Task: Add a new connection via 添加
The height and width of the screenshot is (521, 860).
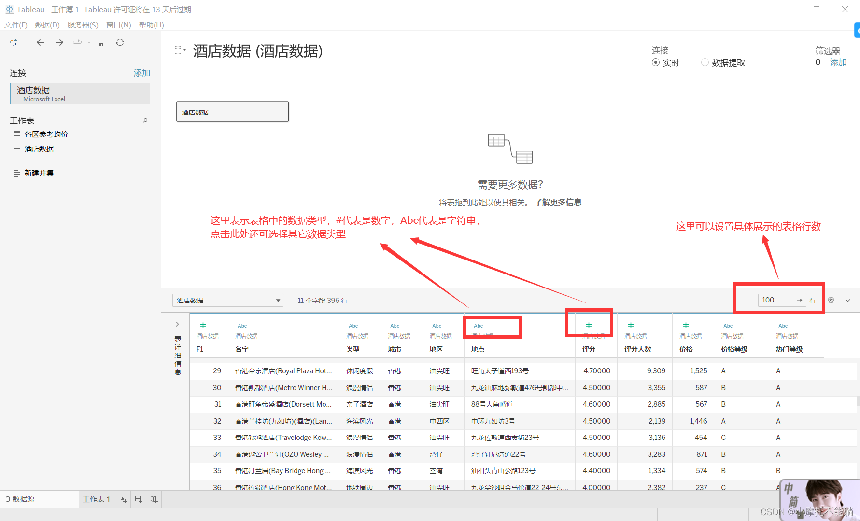Action: click(142, 73)
